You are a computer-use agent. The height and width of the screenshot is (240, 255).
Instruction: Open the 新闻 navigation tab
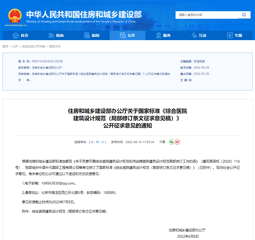click(92, 35)
